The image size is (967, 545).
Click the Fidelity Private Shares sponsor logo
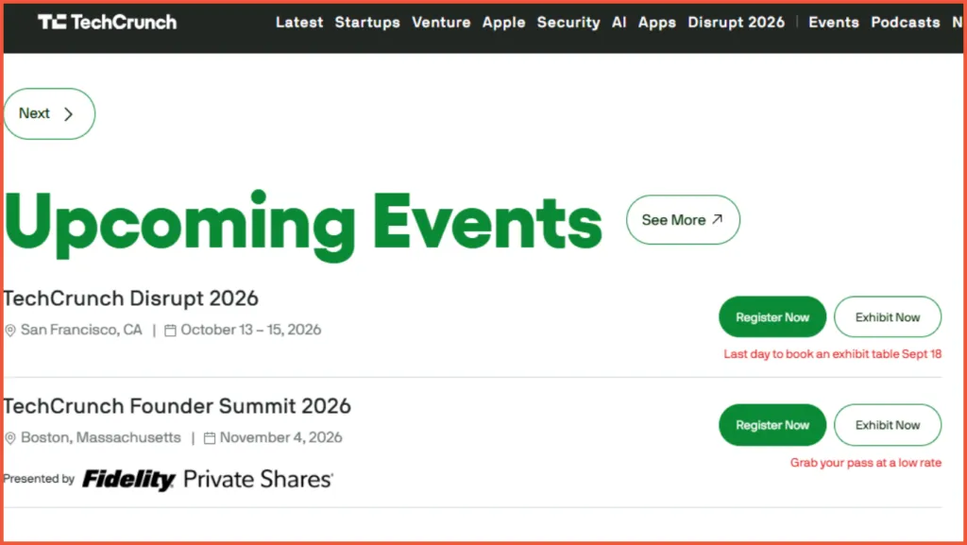[x=208, y=480]
